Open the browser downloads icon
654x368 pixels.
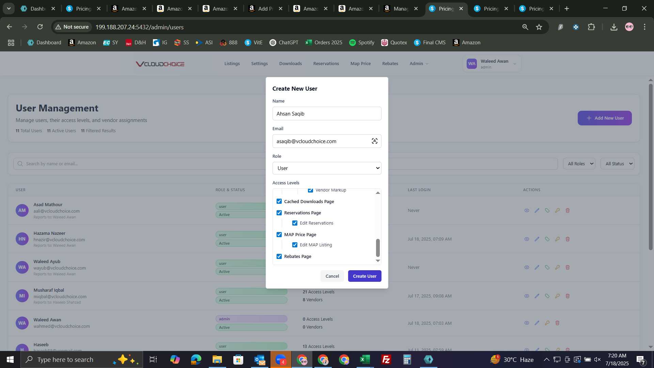(614, 27)
